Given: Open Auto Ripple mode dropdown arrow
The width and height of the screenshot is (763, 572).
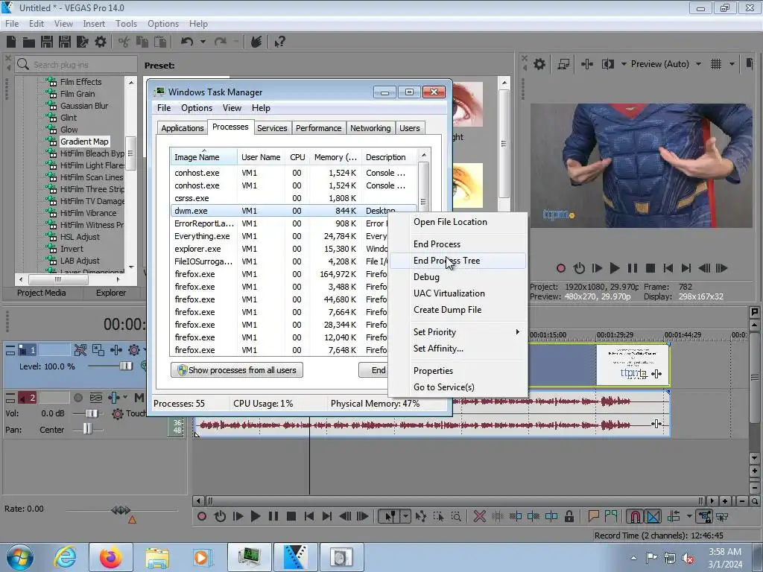Looking at the screenshot, I should (689, 516).
